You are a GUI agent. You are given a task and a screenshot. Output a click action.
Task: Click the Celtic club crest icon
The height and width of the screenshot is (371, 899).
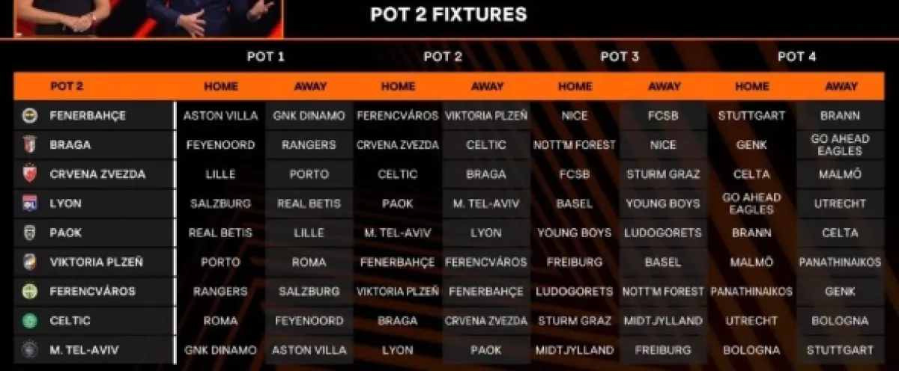[30, 321]
